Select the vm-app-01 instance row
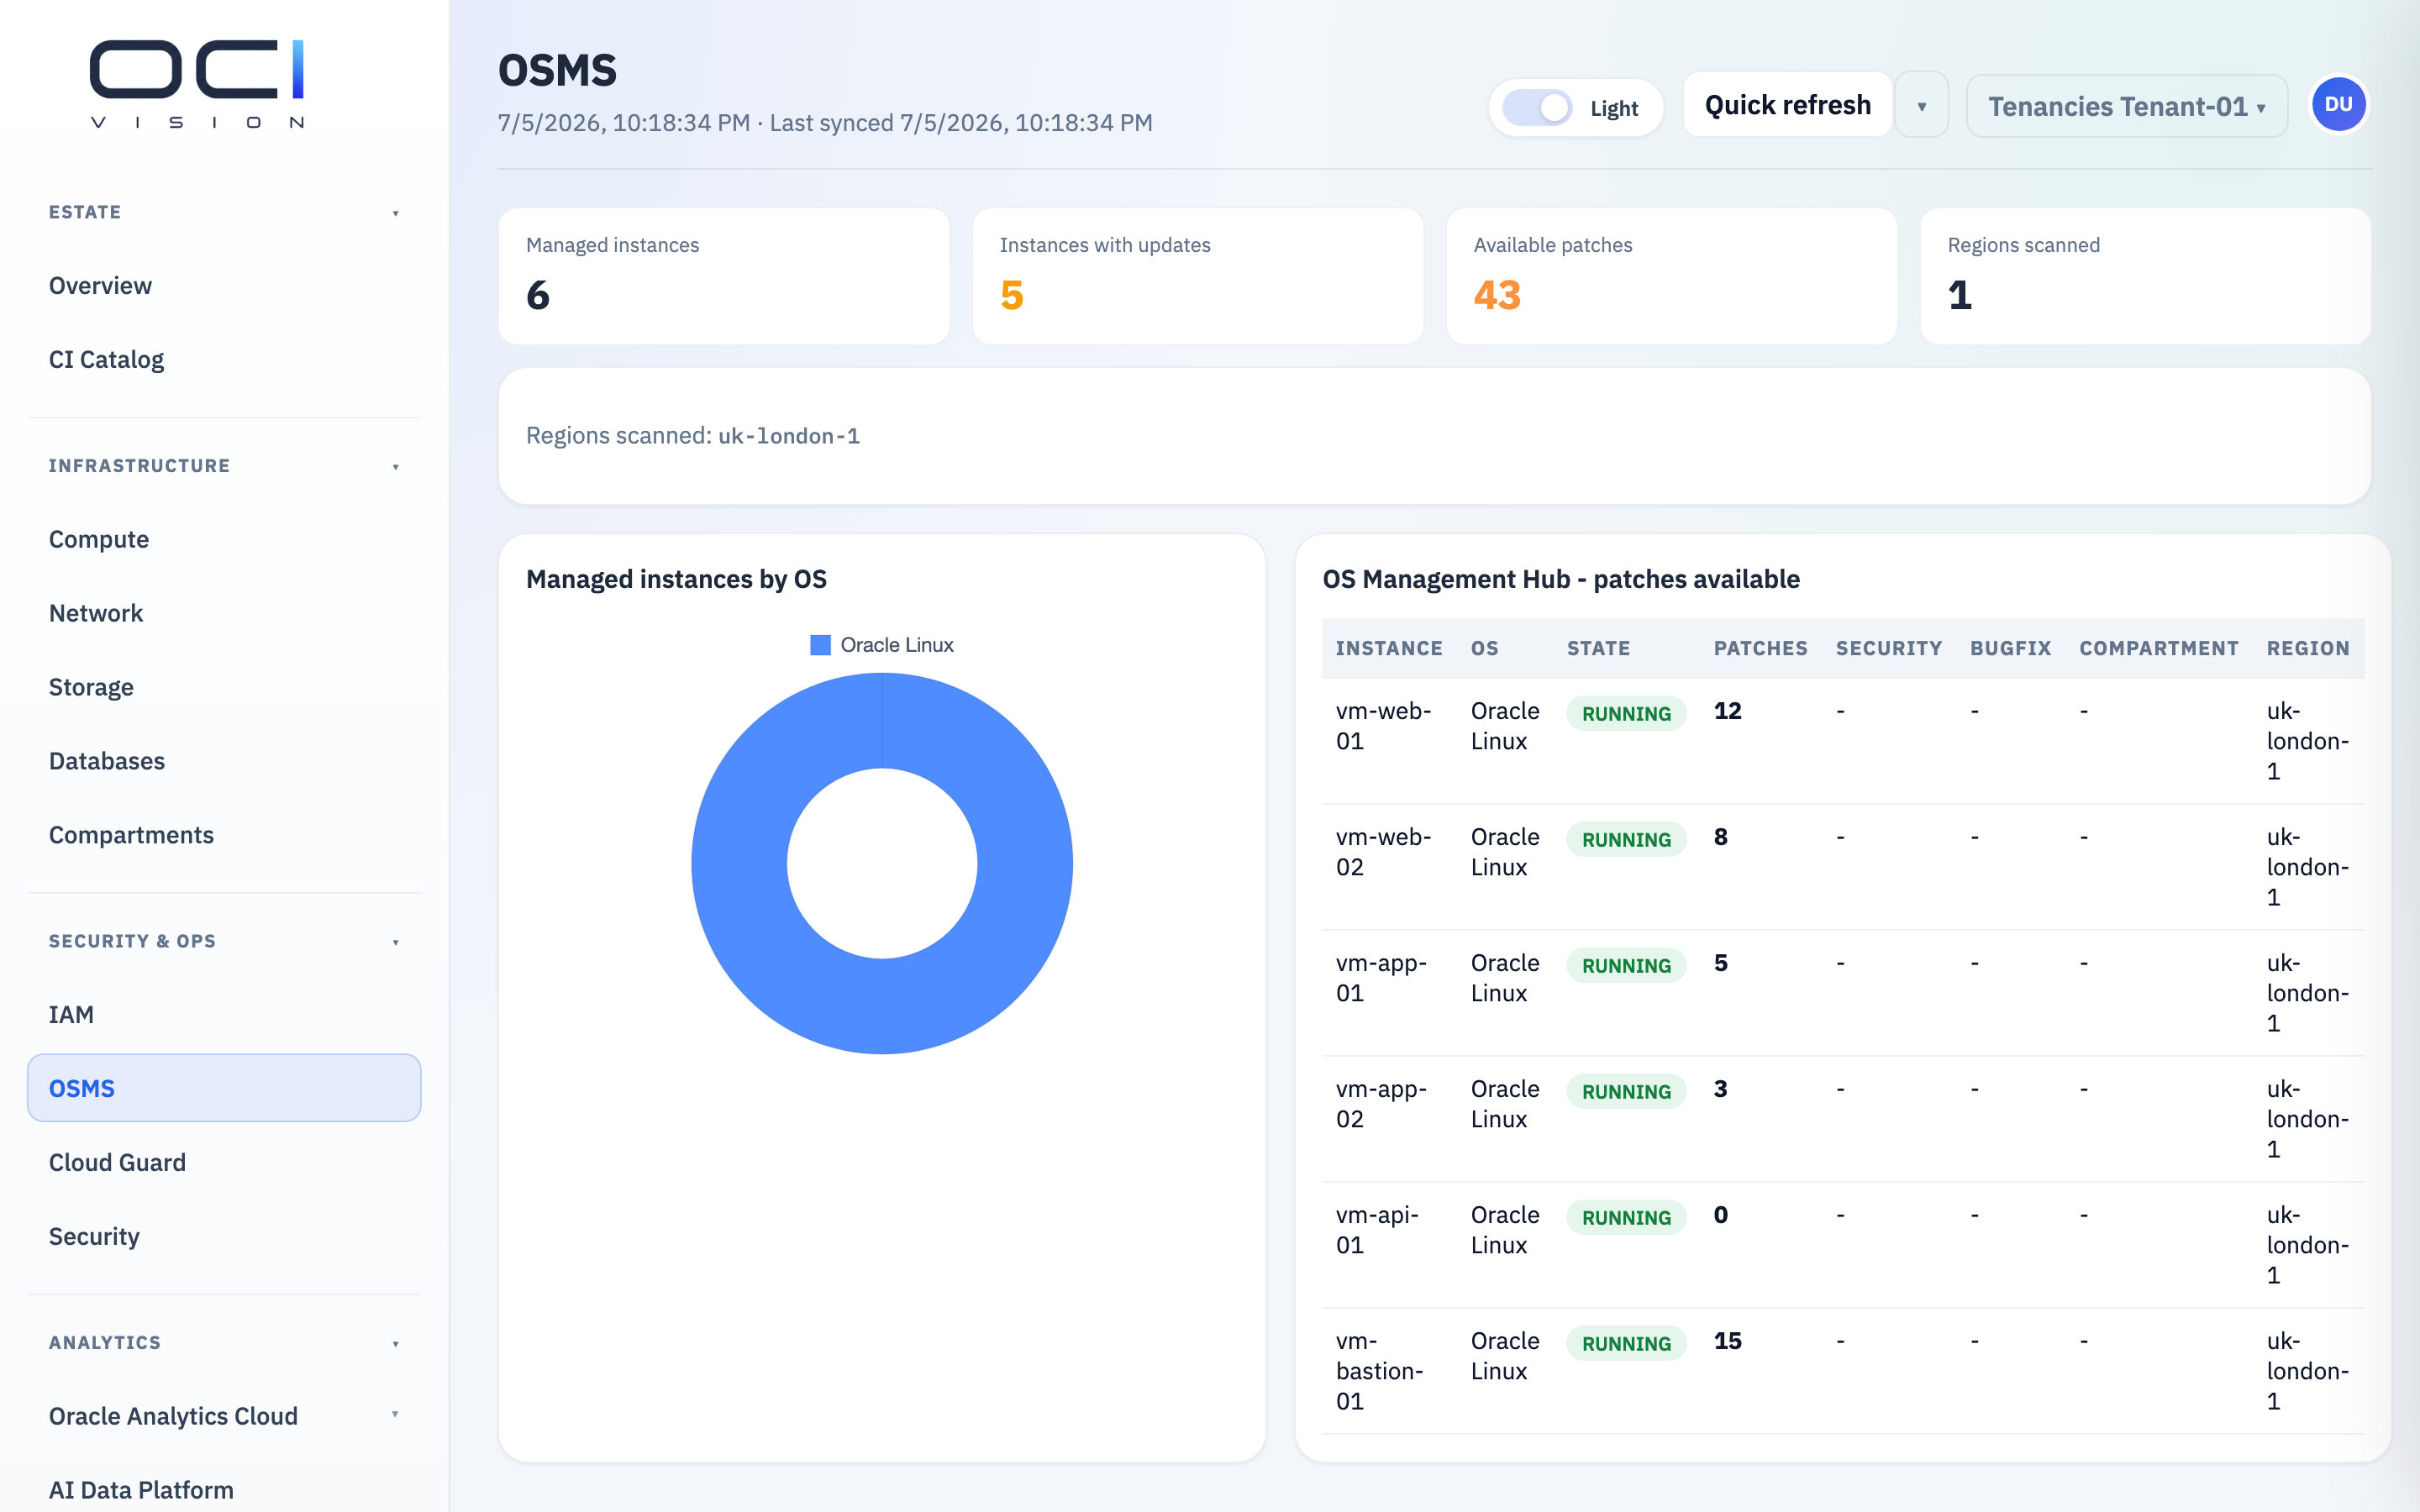This screenshot has height=1512, width=2420. [1843, 993]
